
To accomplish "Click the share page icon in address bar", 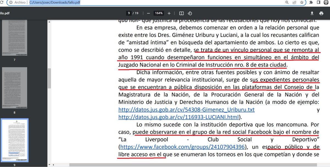I will click(294, 2).
